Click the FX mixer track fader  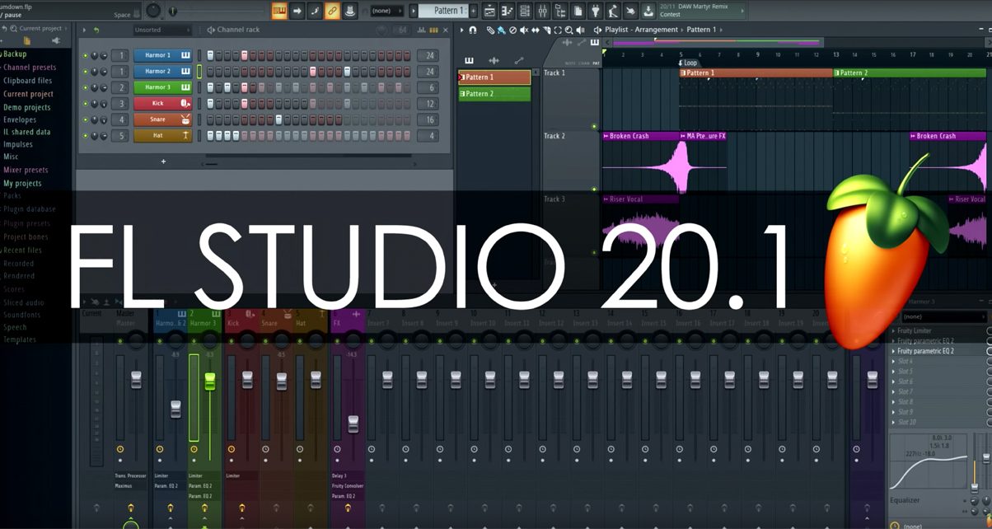tap(353, 424)
